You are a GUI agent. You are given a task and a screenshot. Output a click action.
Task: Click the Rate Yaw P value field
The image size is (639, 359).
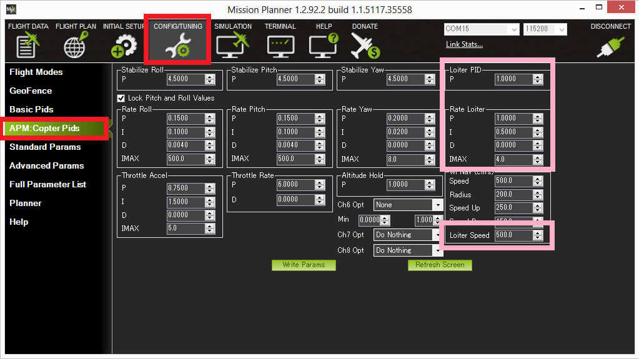[x=406, y=118]
